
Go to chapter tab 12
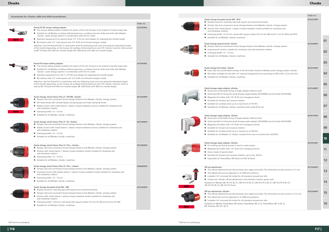coord(326,160)
